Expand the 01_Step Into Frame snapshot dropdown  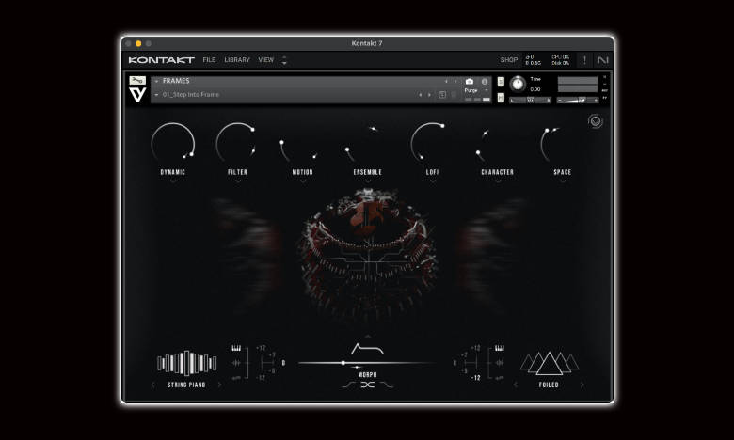pos(157,95)
